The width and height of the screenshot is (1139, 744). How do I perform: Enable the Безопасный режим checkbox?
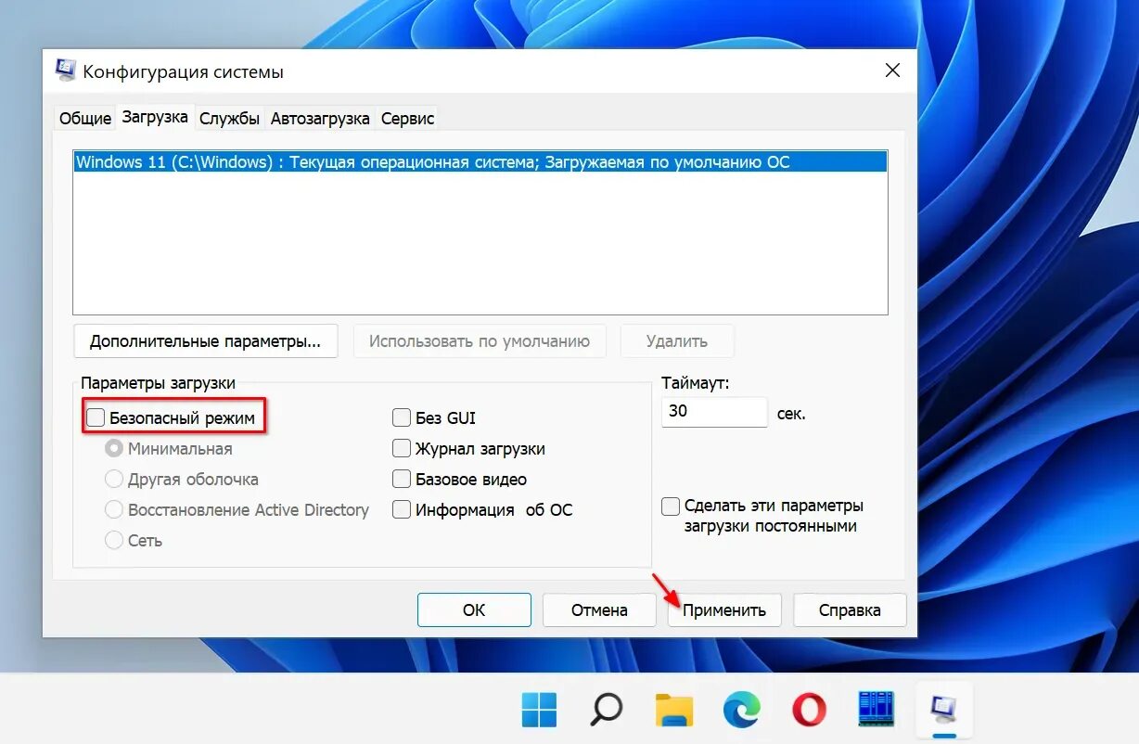96,418
